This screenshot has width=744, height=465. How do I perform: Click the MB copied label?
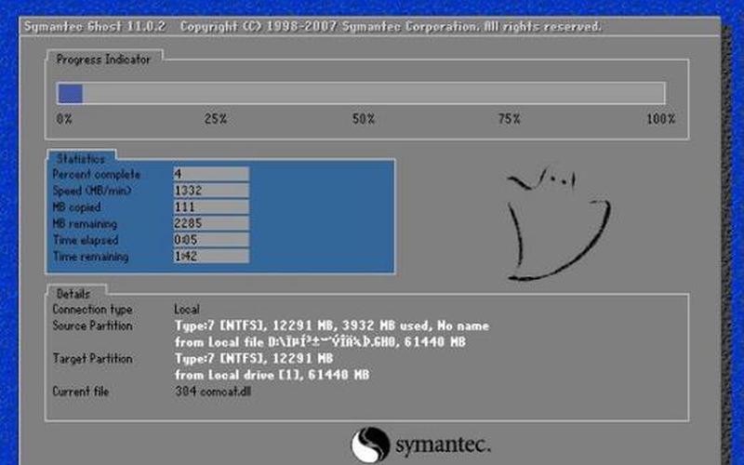pyautogui.click(x=76, y=207)
